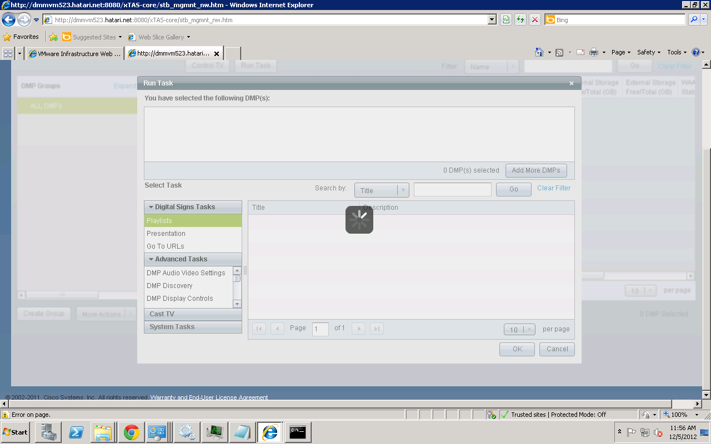Screen dimensions: 711x444
Task: Go to the previous page of tasks
Action: (277, 329)
